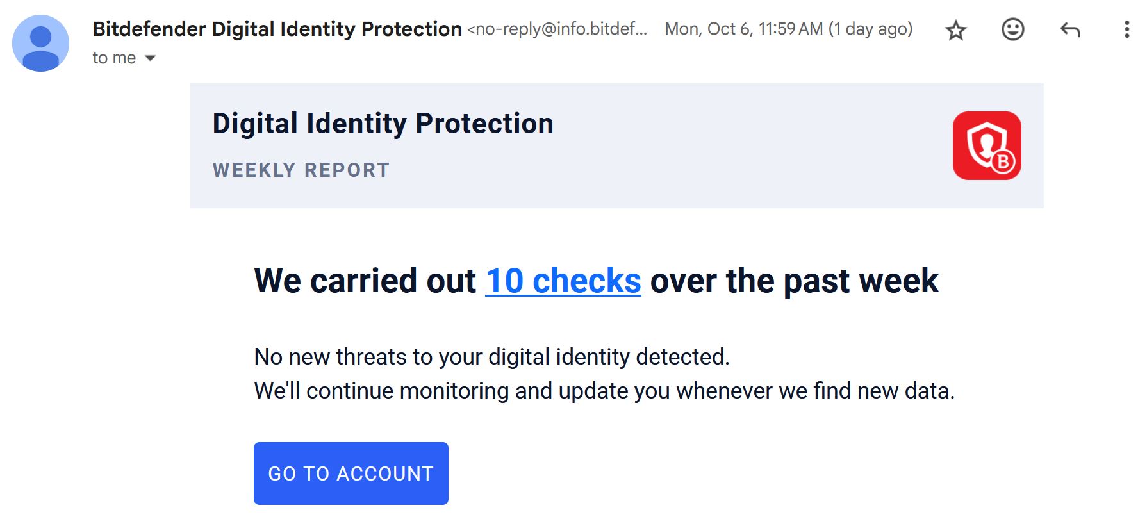The width and height of the screenshot is (1147, 526).
Task: Open the three-dot More options menu
Action: click(1126, 29)
